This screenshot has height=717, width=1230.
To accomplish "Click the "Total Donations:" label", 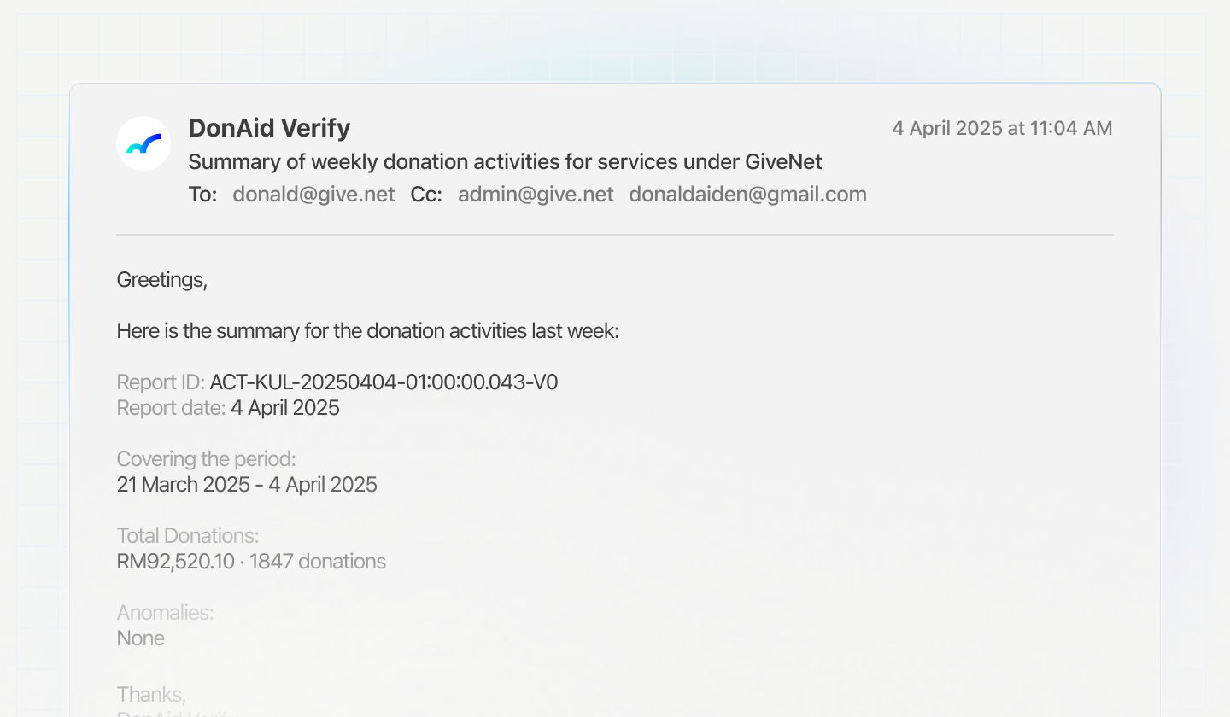I will click(188, 536).
